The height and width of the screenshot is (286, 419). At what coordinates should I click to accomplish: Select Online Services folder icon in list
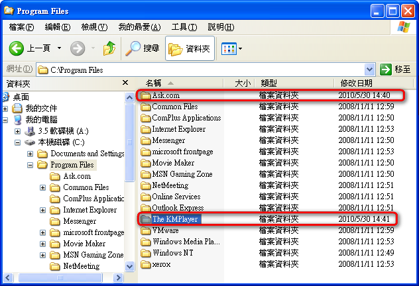coord(146,197)
